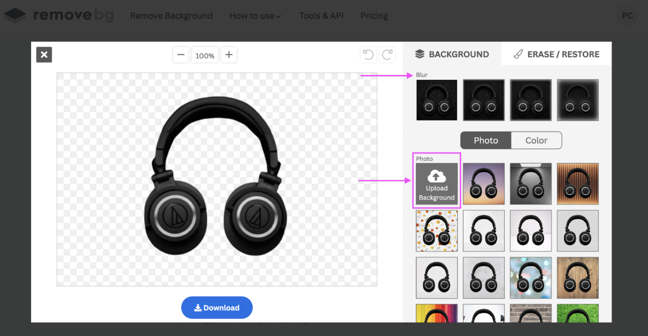
Task: Apply the fourth, strongest blur preset thumbnail
Action: click(x=578, y=100)
